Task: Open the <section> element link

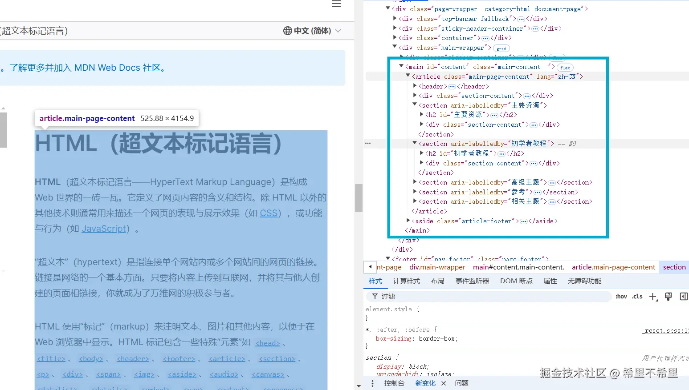Action: point(277,358)
